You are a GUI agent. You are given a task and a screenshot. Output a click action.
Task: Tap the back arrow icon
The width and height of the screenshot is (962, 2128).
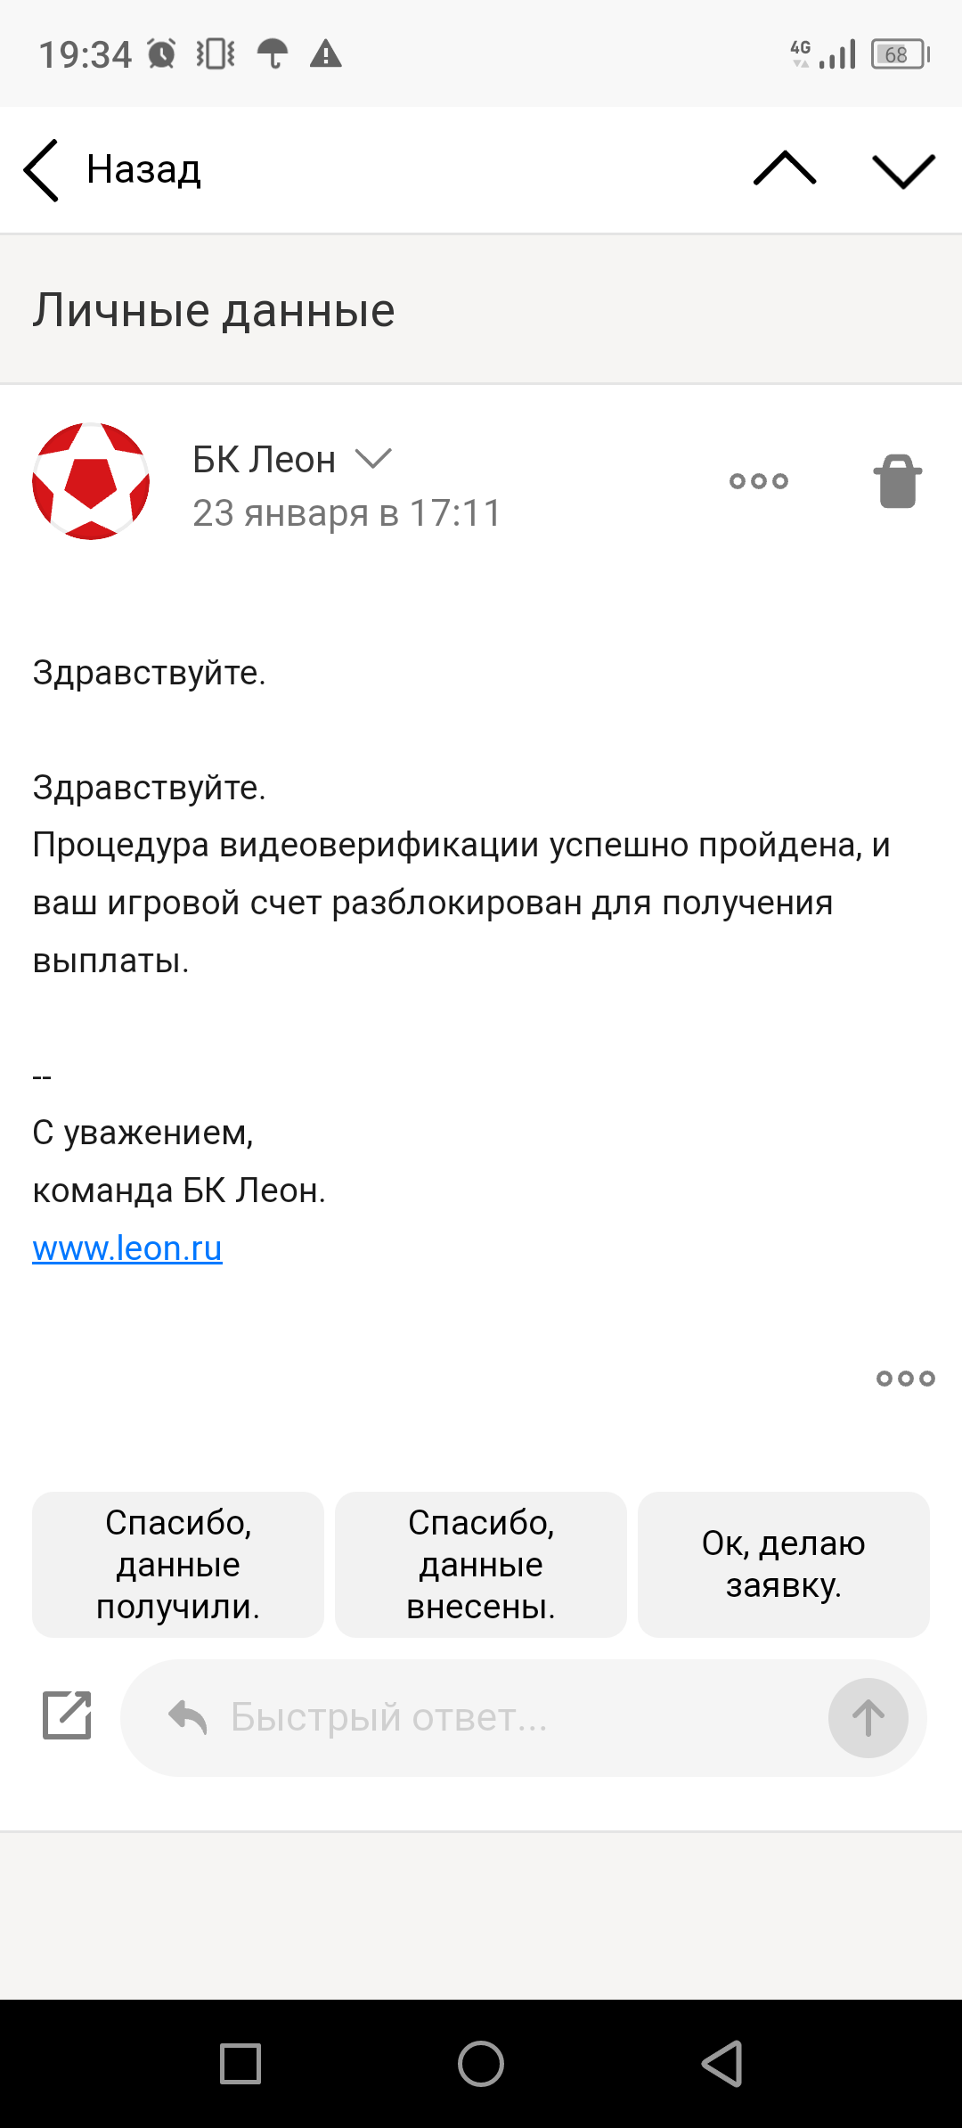(x=42, y=170)
